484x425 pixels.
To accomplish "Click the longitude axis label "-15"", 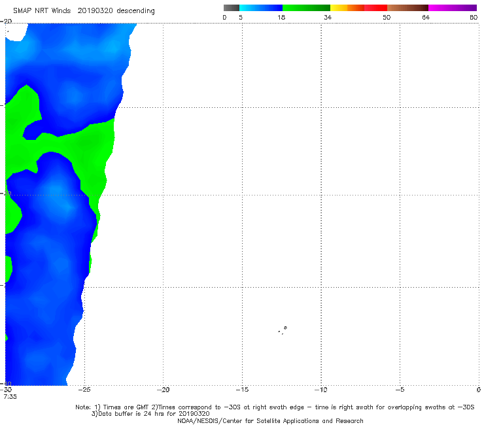I will coord(242,390).
